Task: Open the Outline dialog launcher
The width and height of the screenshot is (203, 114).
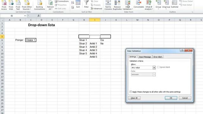Action: point(193,12)
